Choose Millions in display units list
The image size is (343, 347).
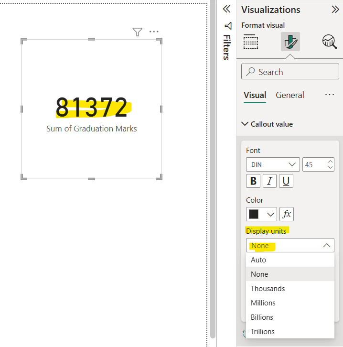[x=263, y=303]
